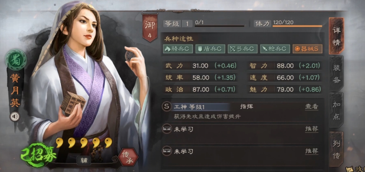
Task: Click the five-star rarity row
Action: (84, 143)
